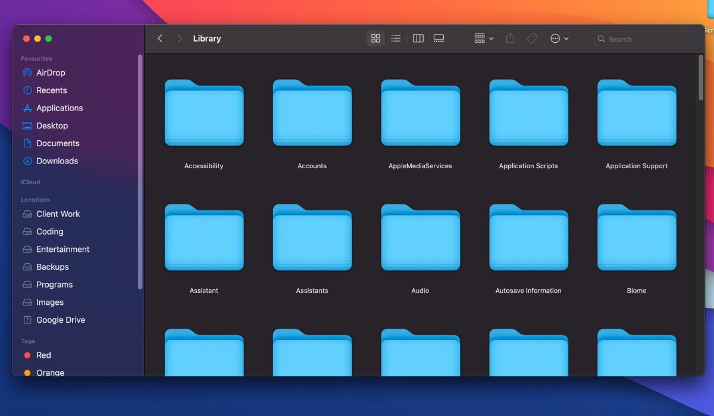
Task: Select the Entertainment drive icon
Action: tap(27, 249)
